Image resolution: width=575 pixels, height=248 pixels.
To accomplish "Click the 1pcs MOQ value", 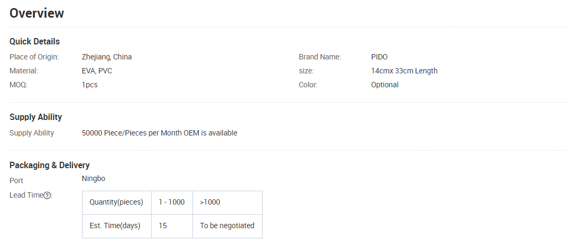I will (89, 85).
